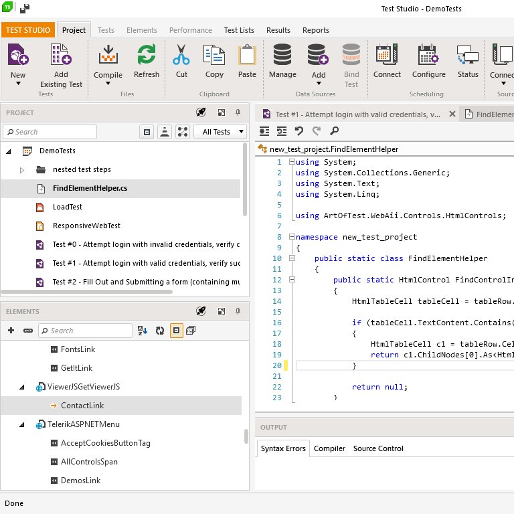Click Project panel rocket icon

tap(201, 112)
